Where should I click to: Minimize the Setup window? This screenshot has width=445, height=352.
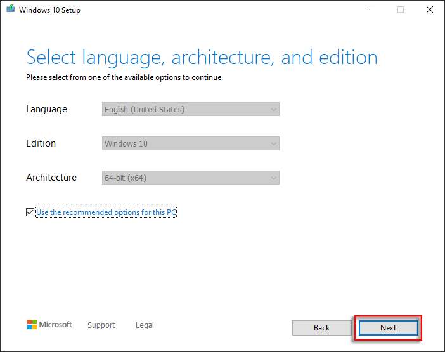[x=372, y=10]
